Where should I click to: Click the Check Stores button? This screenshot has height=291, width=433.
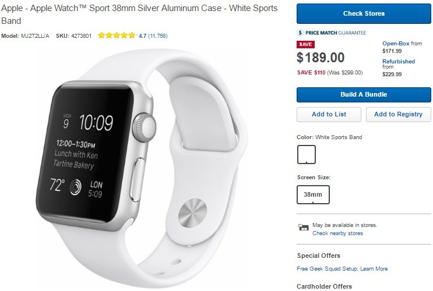tap(364, 13)
